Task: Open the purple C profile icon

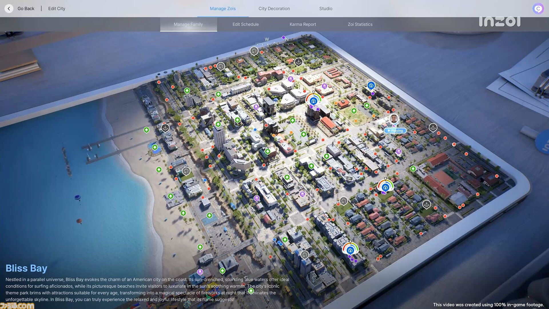Action: (x=538, y=9)
